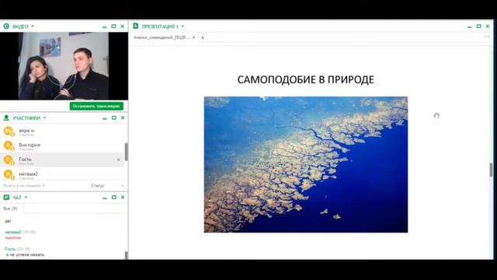Click the Всего участников count text
Viewport: 497px width, 280px height.
[24, 185]
